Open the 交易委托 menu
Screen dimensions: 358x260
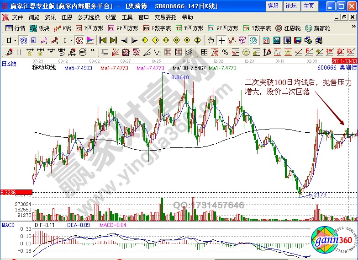tap(165, 17)
